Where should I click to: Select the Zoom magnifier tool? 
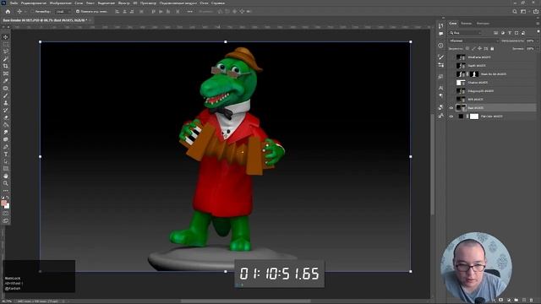[6, 183]
